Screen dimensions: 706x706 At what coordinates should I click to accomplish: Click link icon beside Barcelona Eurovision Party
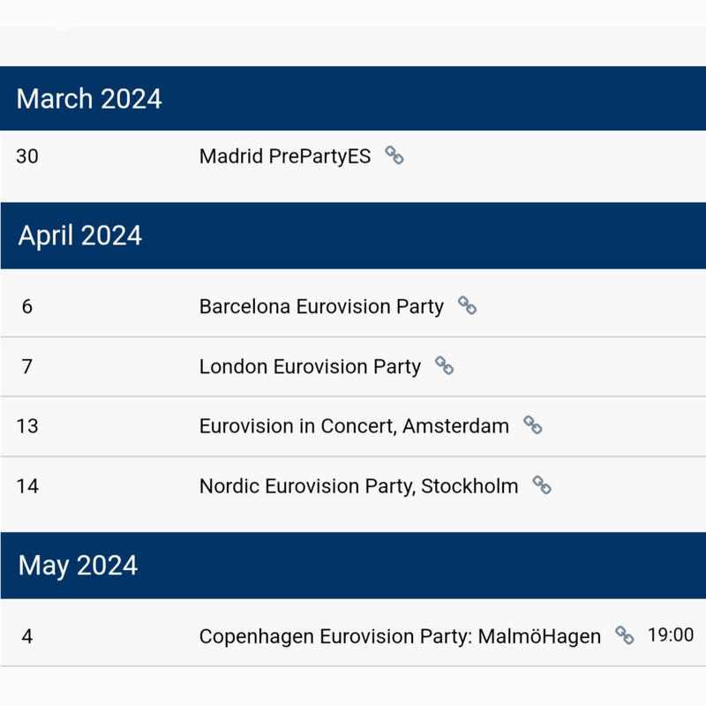click(x=467, y=306)
